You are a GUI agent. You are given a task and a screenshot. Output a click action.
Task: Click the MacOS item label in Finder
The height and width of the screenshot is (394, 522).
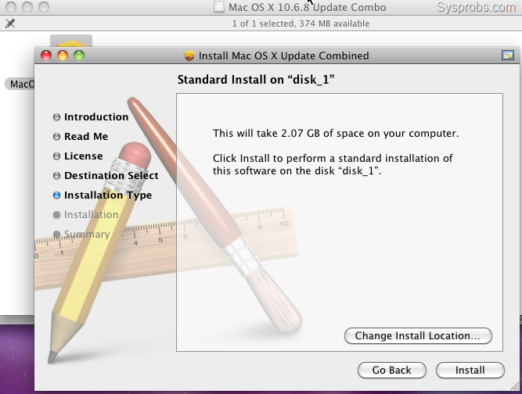[20, 84]
